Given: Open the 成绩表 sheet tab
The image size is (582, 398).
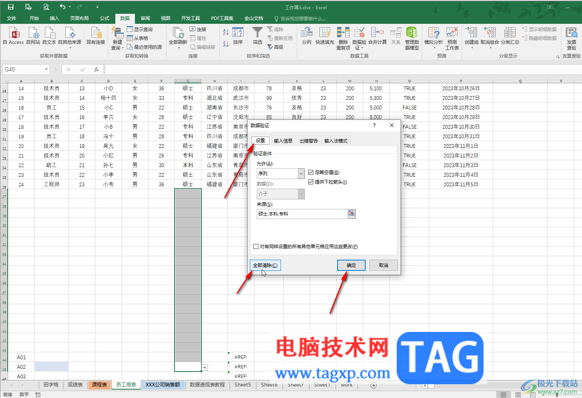Looking at the screenshot, I should click(x=75, y=385).
